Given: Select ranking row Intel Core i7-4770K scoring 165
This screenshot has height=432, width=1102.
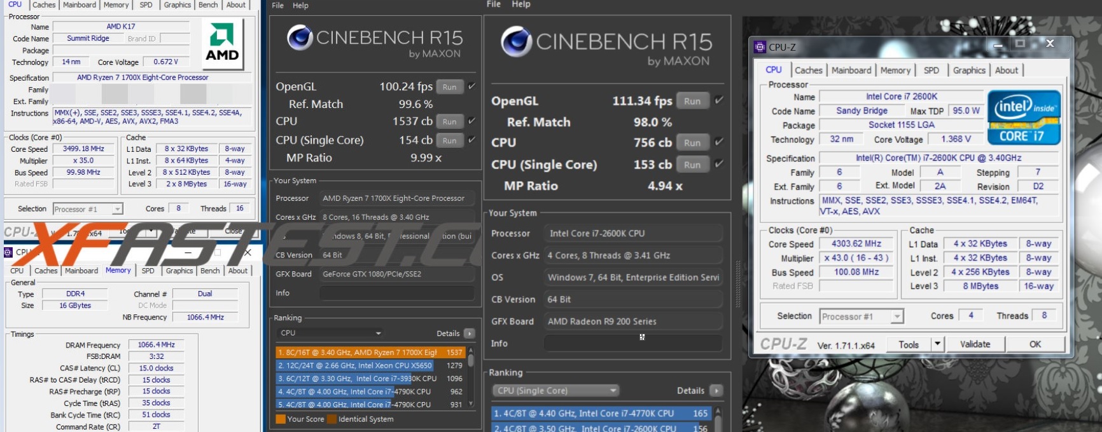Looking at the screenshot, I should [601, 413].
